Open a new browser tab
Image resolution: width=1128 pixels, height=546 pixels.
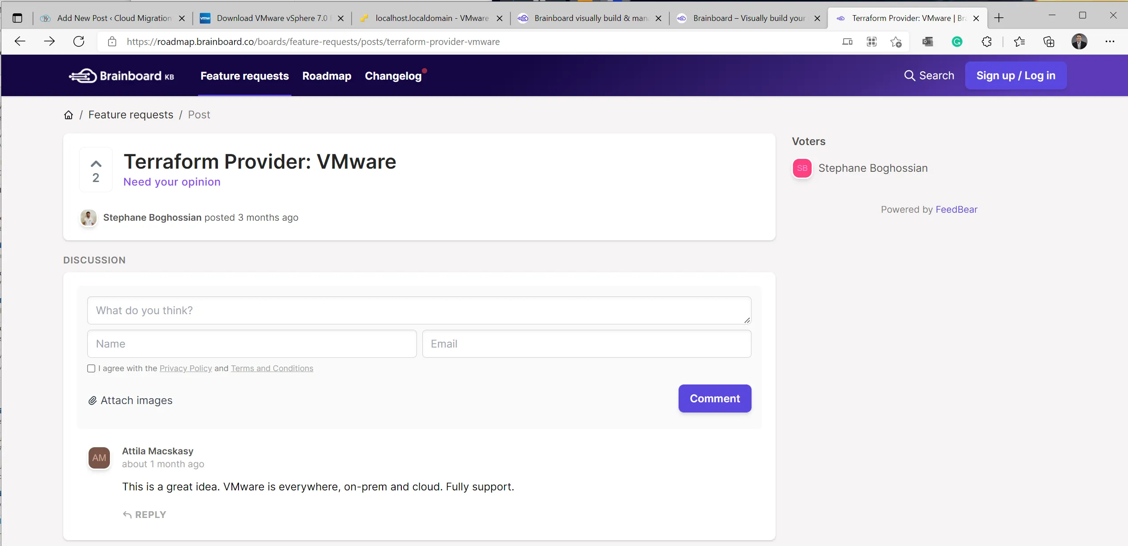999,18
